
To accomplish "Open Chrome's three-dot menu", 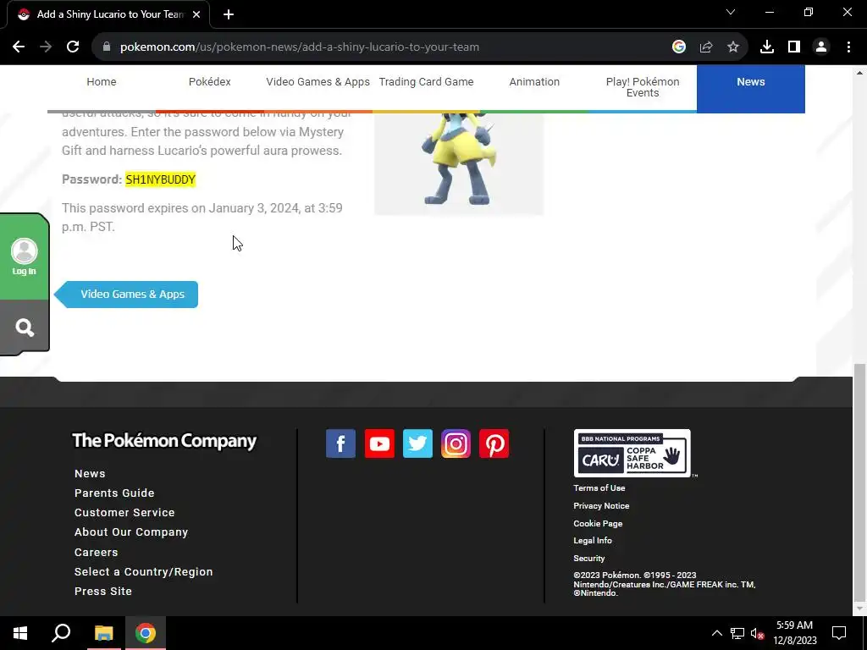I will (848, 47).
